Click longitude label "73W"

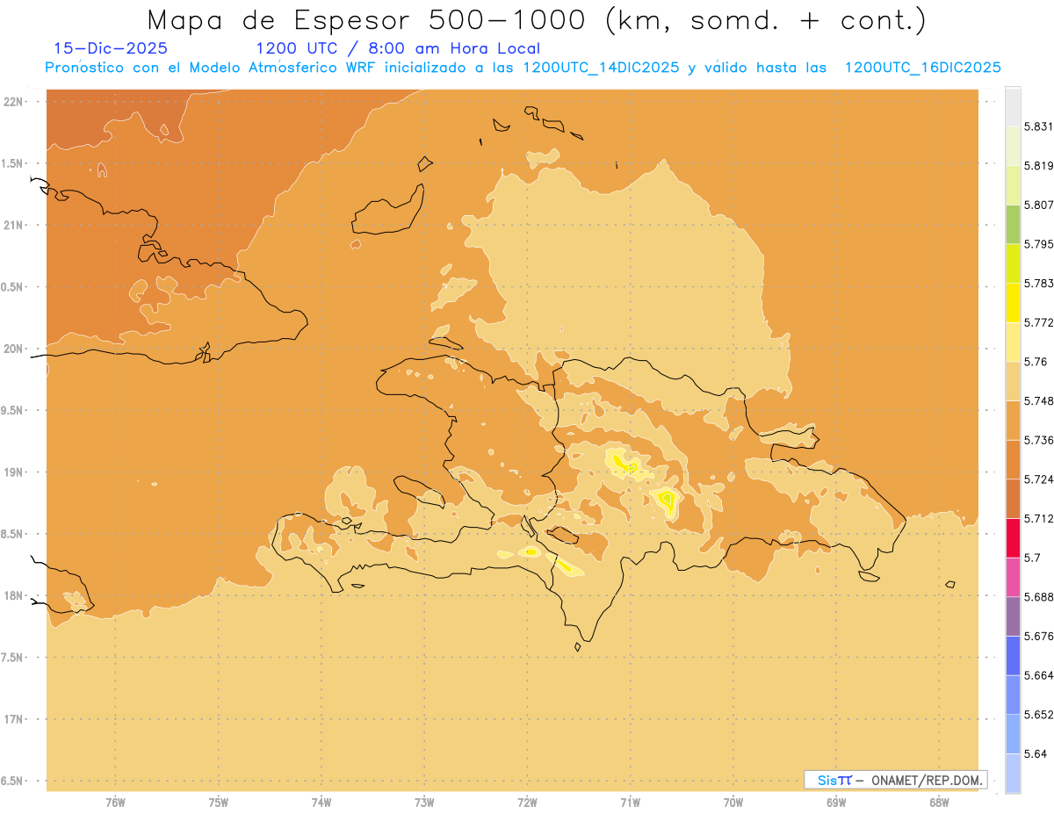tap(424, 802)
